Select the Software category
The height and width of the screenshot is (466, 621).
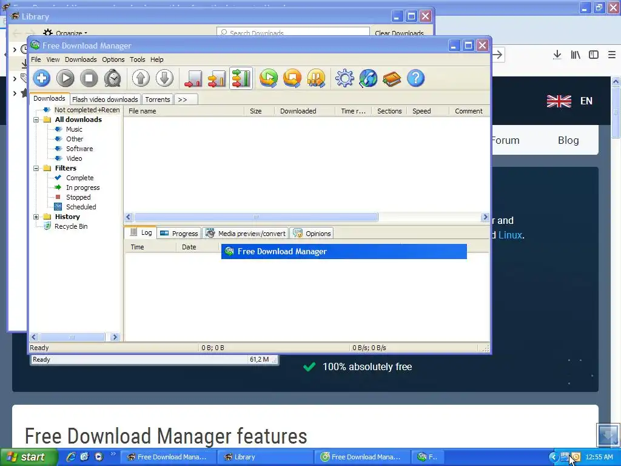point(79,149)
